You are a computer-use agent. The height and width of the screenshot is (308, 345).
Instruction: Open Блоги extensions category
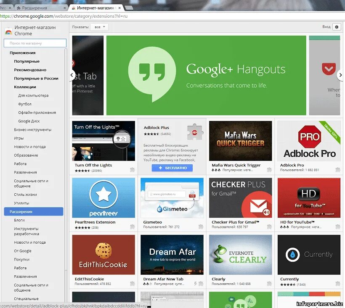tap(19, 220)
